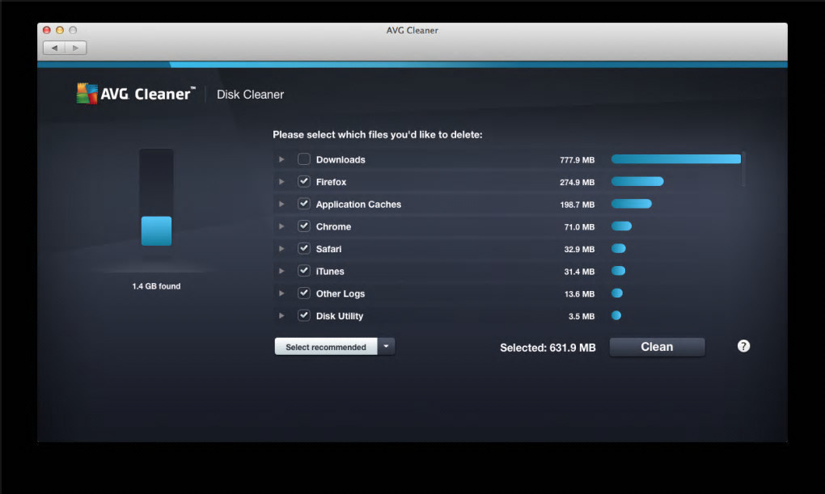Click the file list scrollbar
This screenshot has width=825, height=494.
pos(743,168)
